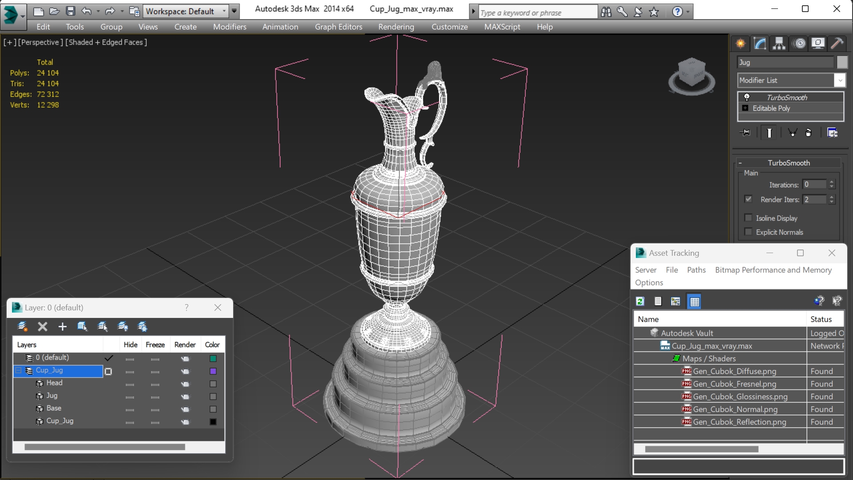Click the Cup_Jug layer purple color swatch
Screen dimensions: 853x480
[213, 371]
